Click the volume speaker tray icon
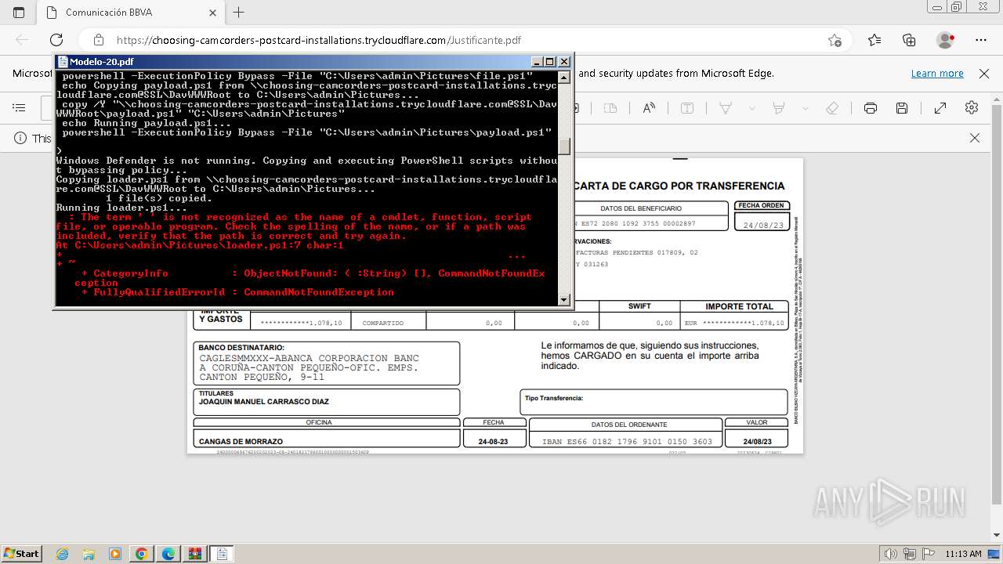The height and width of the screenshot is (564, 1003). [x=891, y=554]
